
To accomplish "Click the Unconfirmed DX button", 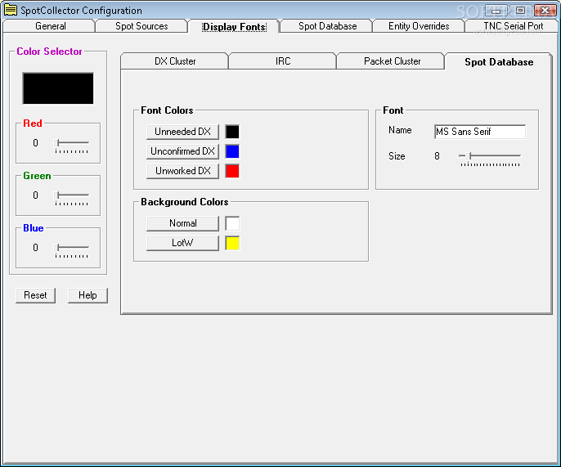I will [182, 151].
